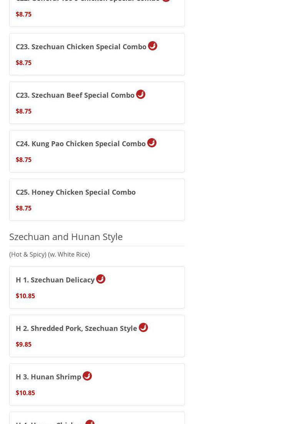Click the Szechuan and Hunan Style section heading

(x=66, y=237)
